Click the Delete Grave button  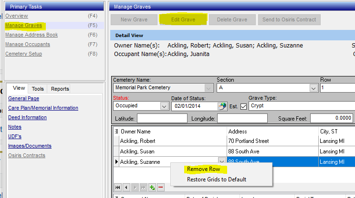(232, 19)
